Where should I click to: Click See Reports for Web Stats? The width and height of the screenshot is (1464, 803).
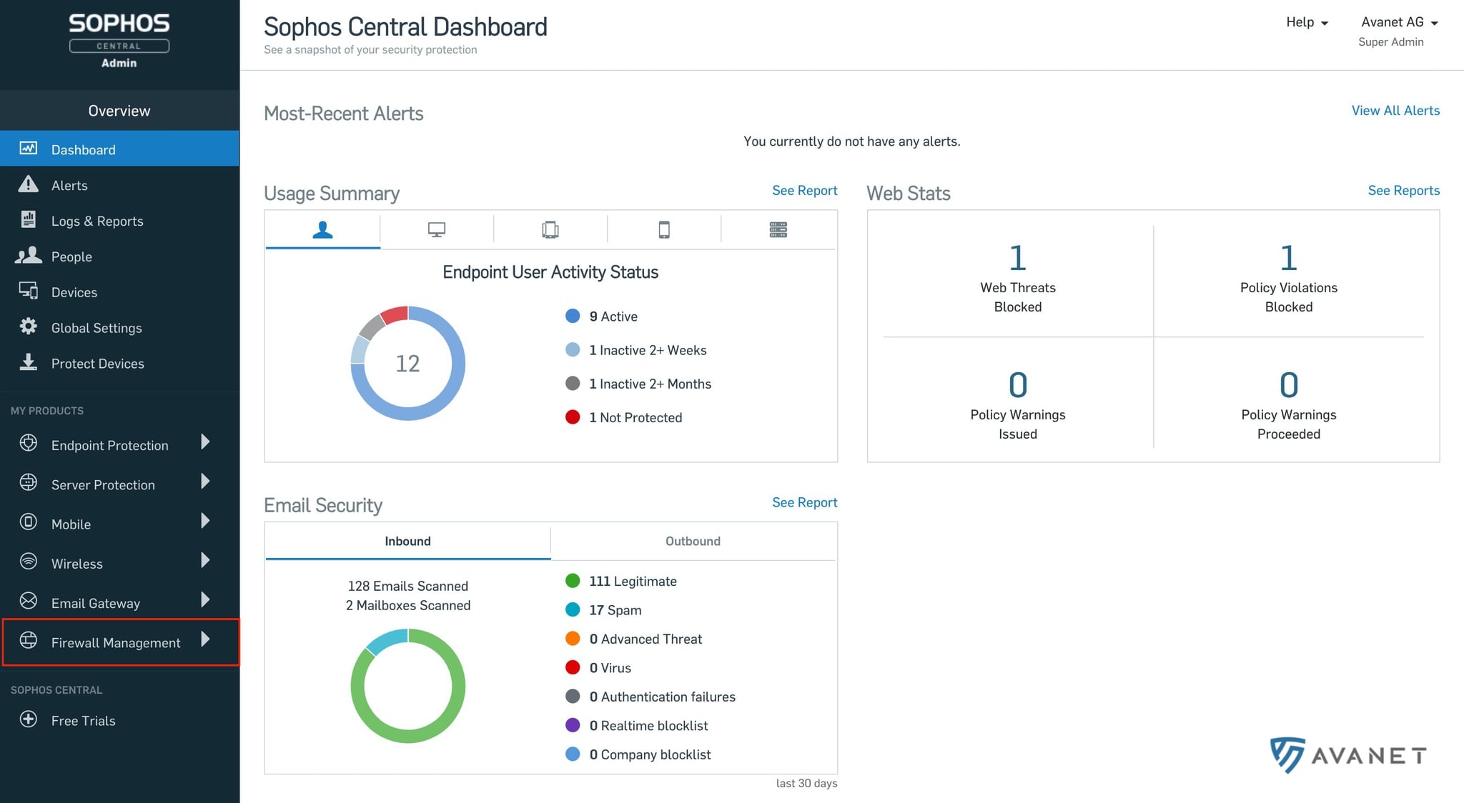[x=1404, y=190]
